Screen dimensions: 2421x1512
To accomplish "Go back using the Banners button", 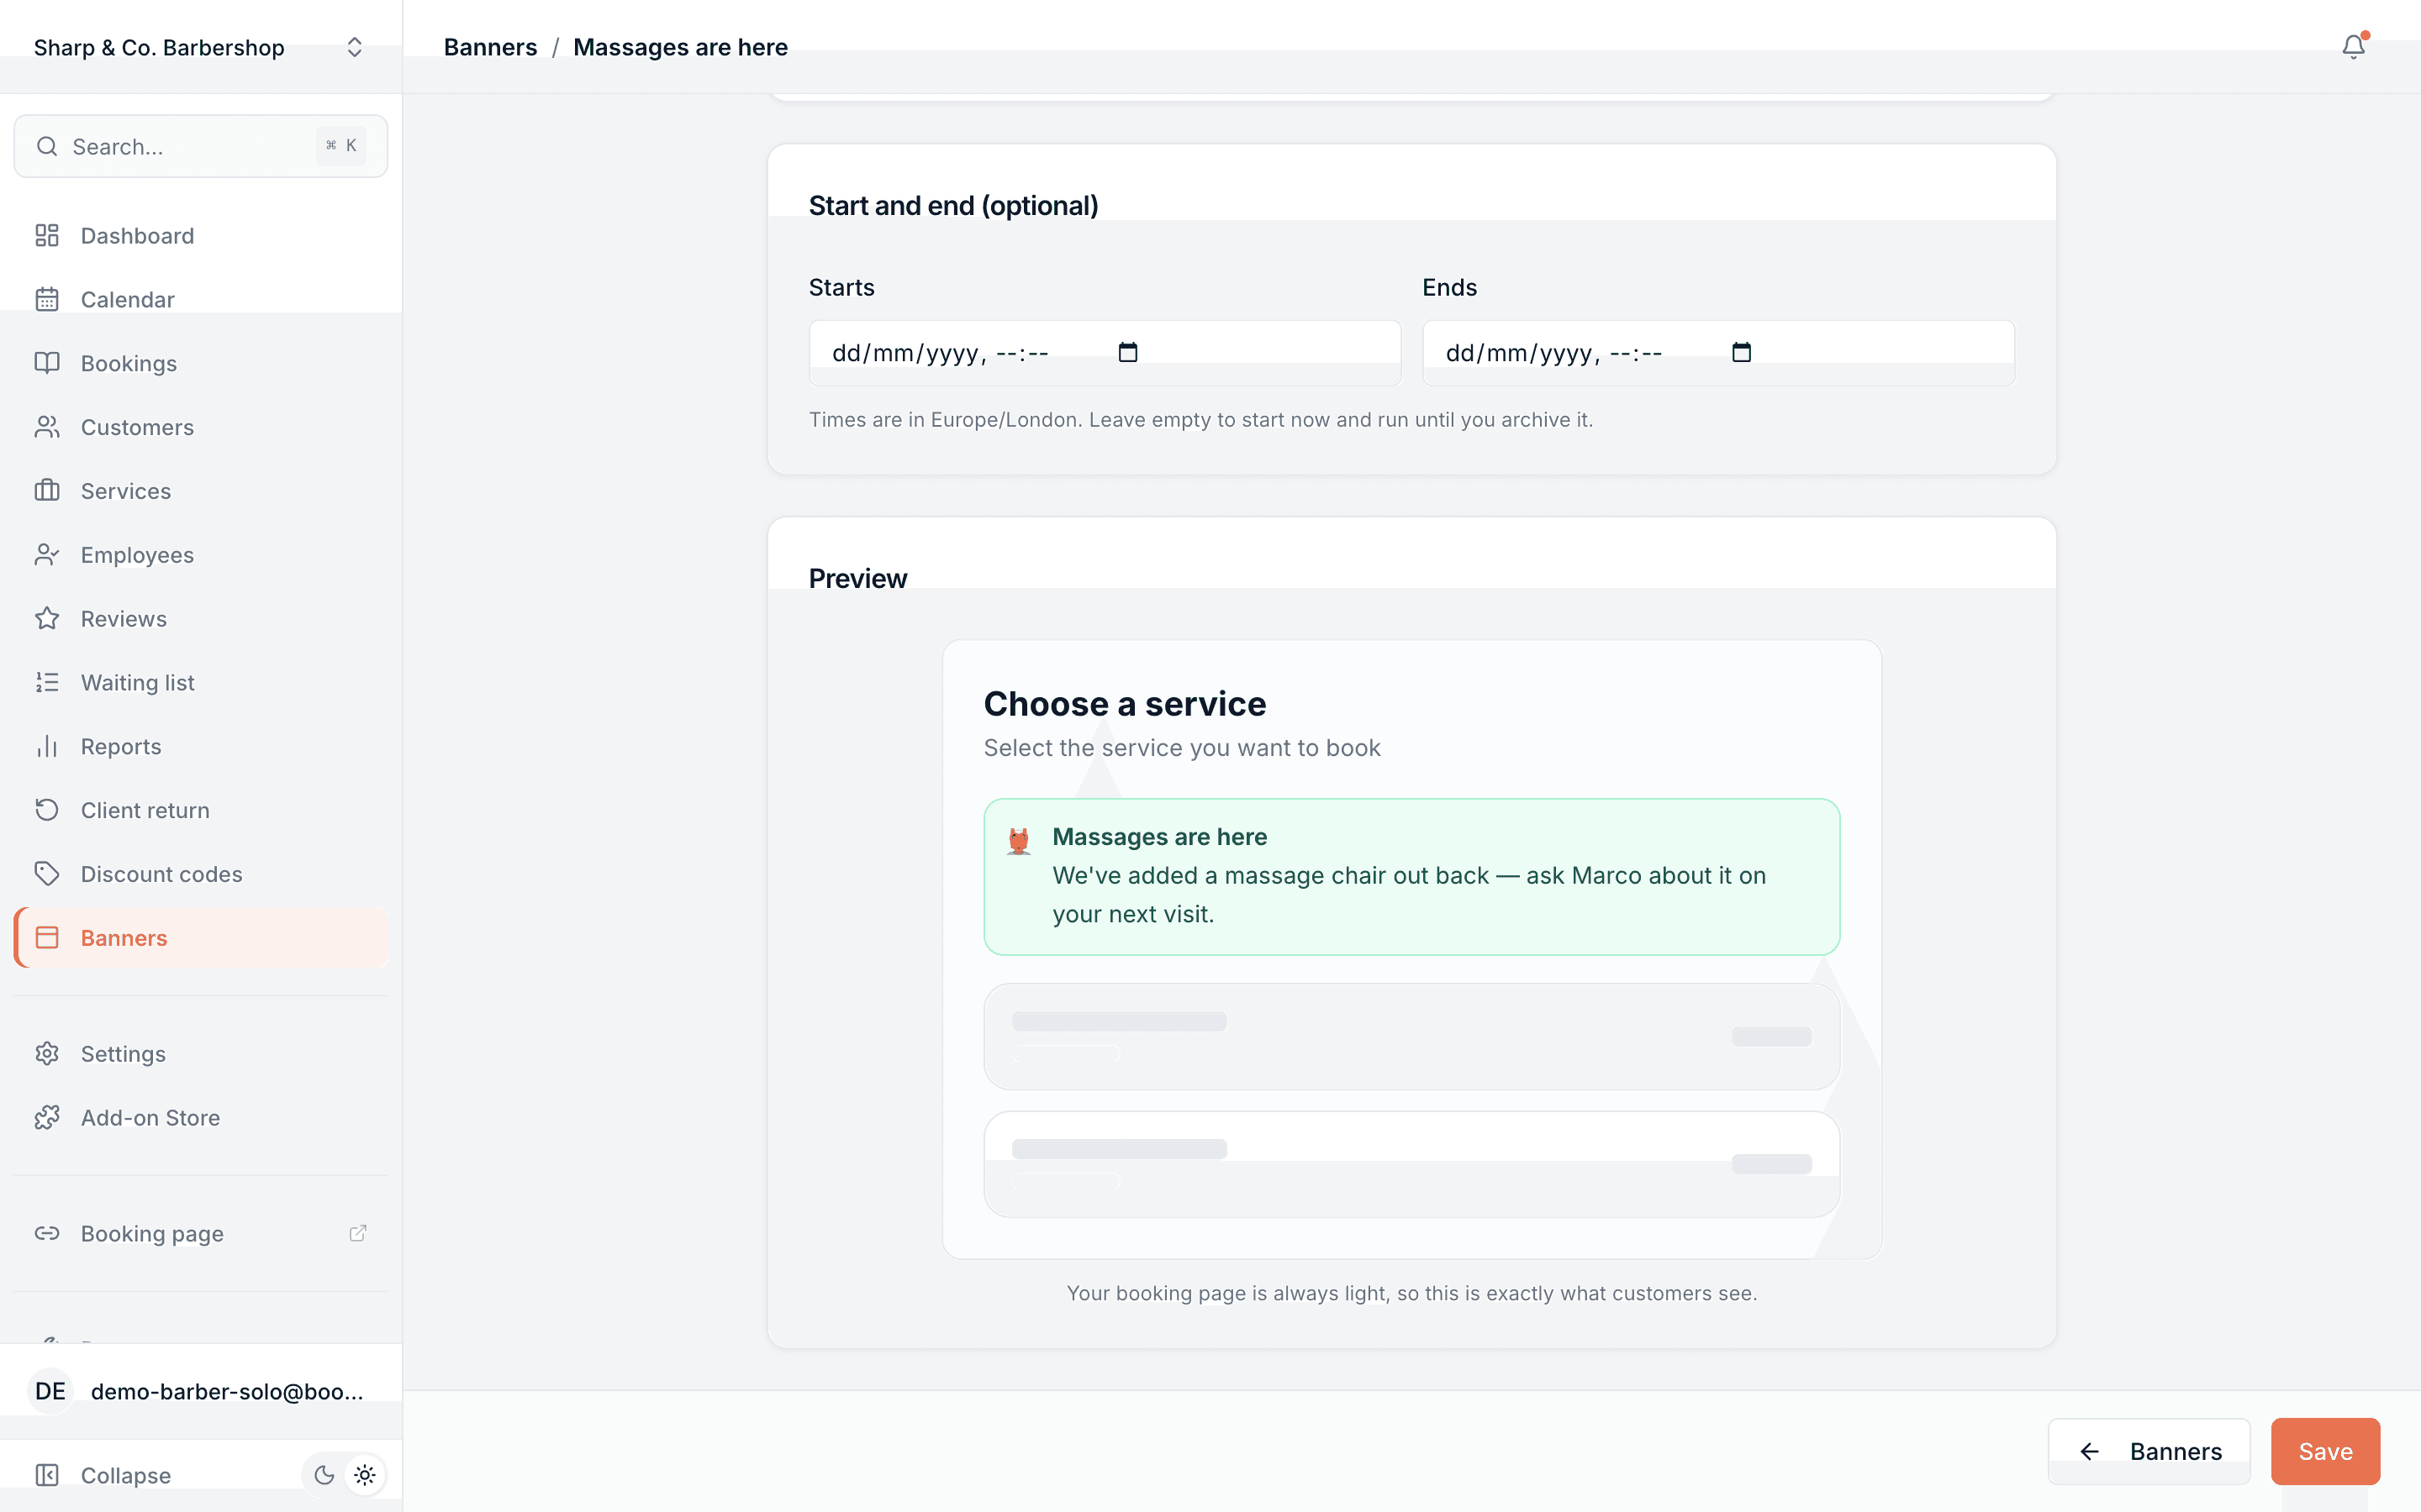I will pyautogui.click(x=2149, y=1451).
